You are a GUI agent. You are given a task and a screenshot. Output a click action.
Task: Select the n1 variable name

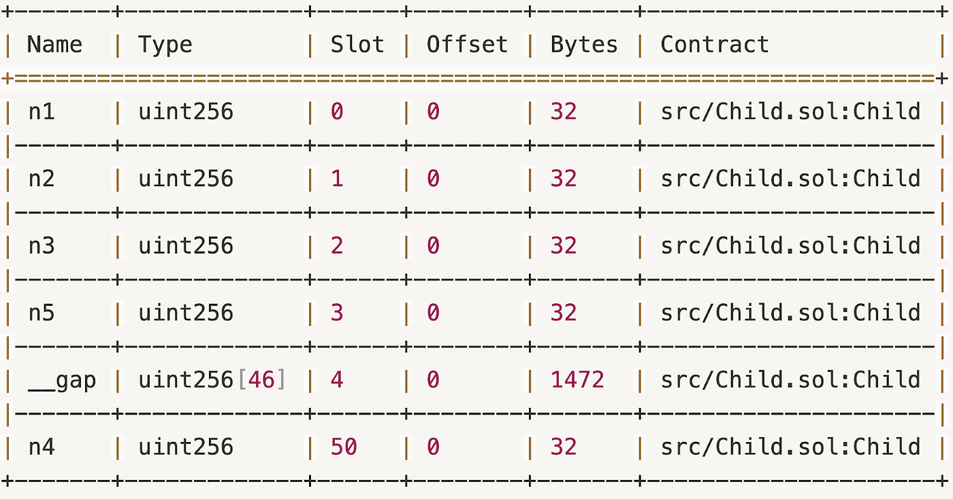pyautogui.click(x=42, y=111)
